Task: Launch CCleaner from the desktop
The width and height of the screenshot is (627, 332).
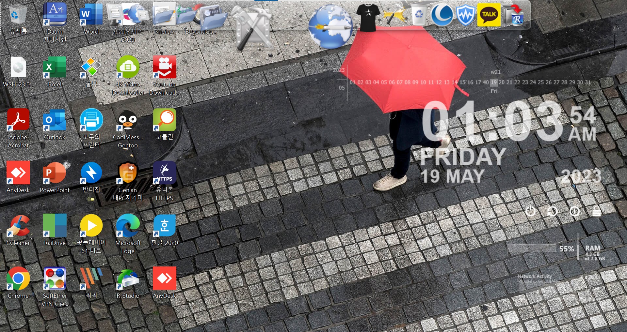Action: tap(18, 230)
